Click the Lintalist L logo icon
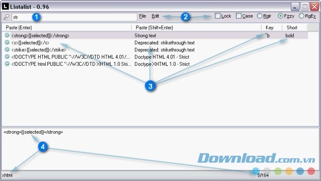 (6, 7)
